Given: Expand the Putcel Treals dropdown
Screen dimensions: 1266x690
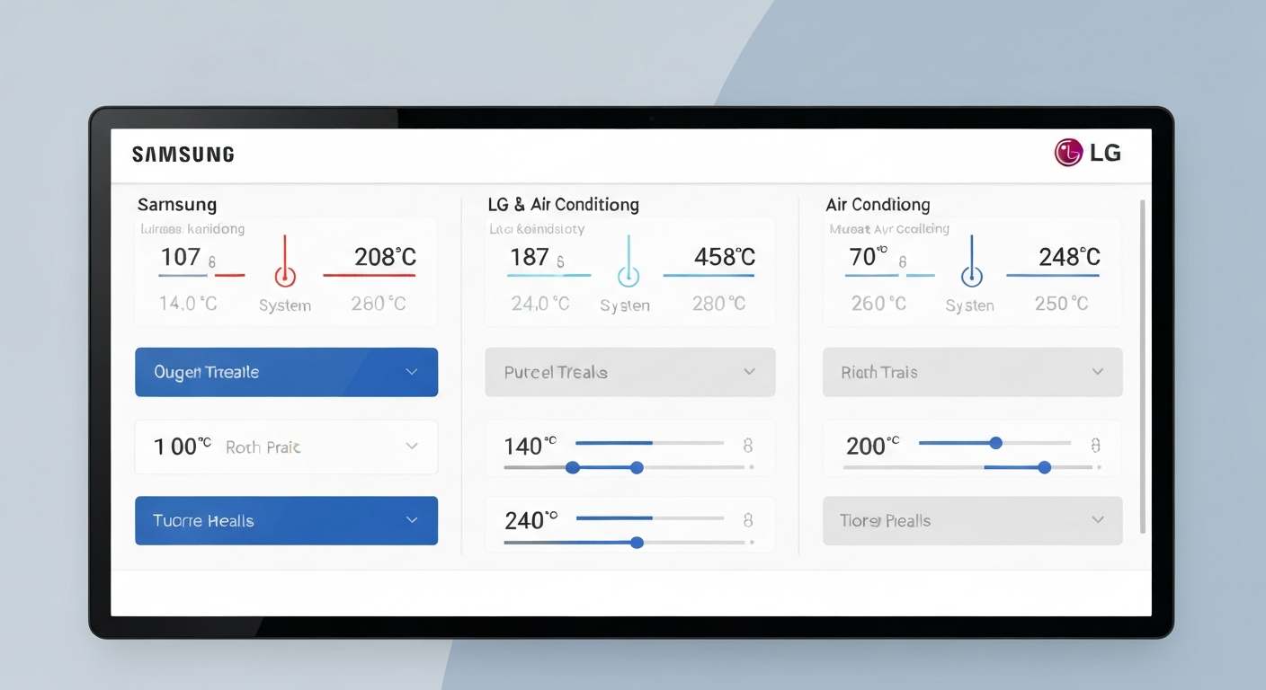Looking at the screenshot, I should [629, 372].
